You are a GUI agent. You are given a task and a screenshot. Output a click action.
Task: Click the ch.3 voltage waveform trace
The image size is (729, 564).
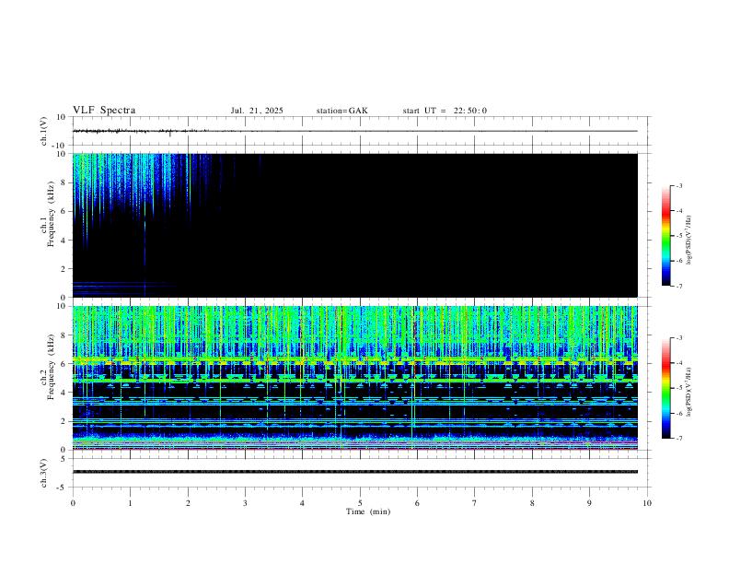[355, 472]
